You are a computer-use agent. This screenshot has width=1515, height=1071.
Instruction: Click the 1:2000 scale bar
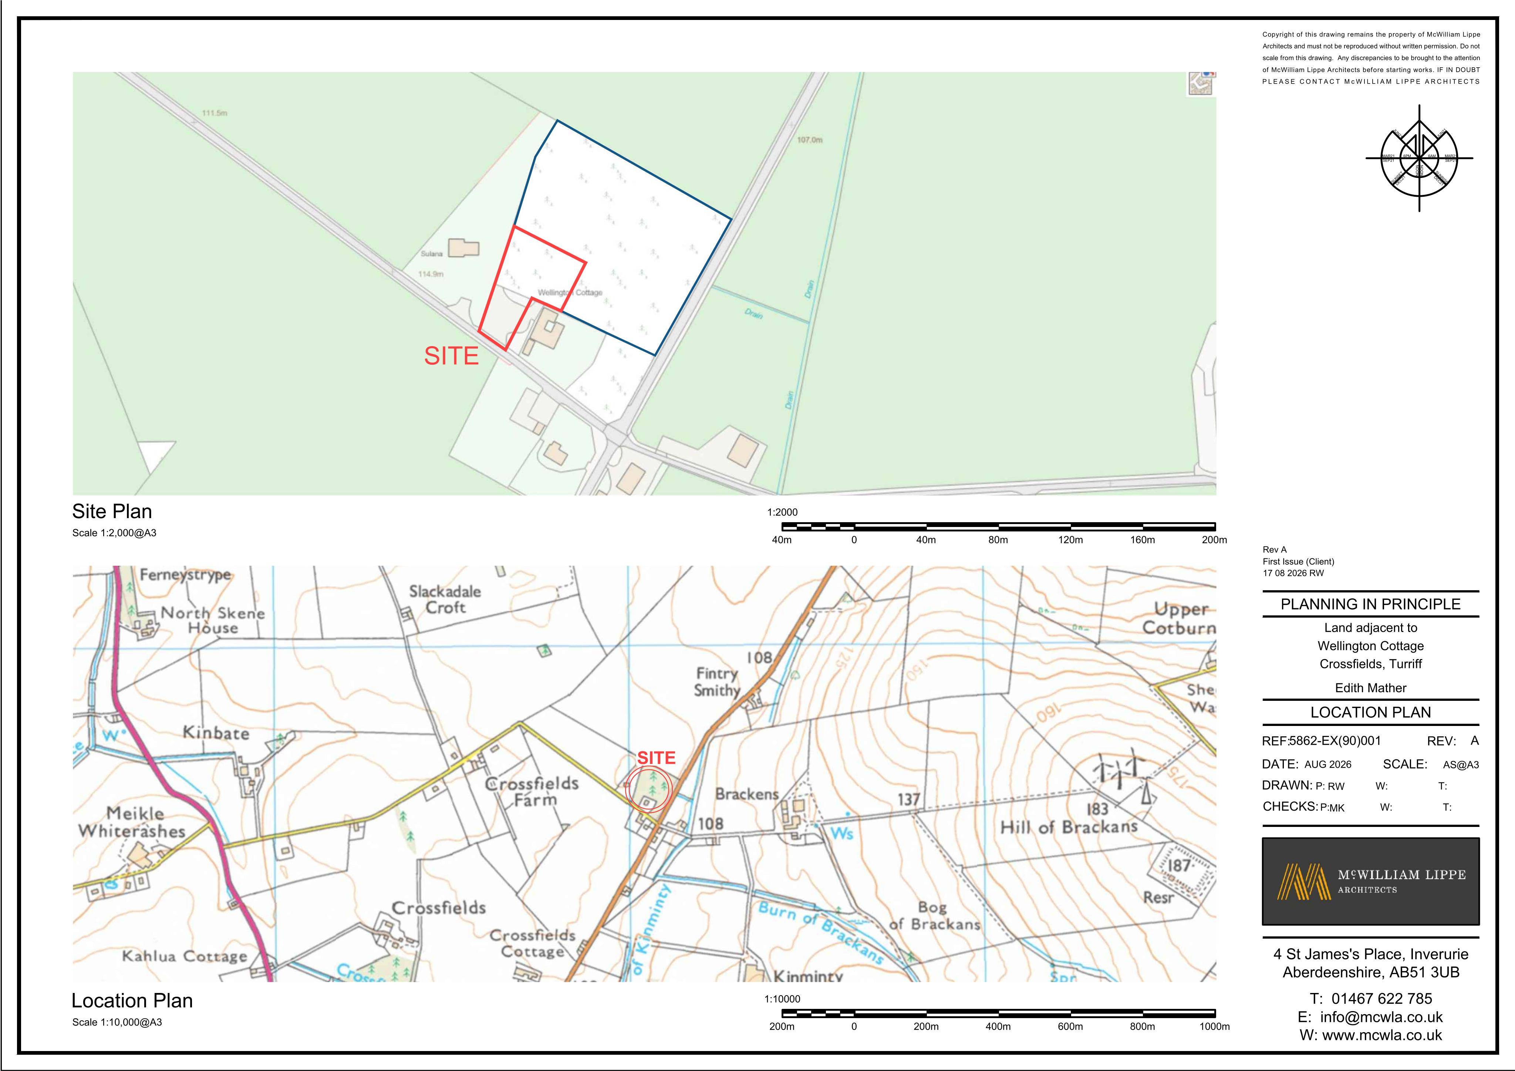998,527
